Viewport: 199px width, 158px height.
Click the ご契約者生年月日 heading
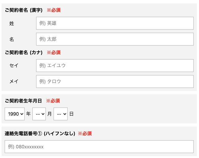(23, 101)
